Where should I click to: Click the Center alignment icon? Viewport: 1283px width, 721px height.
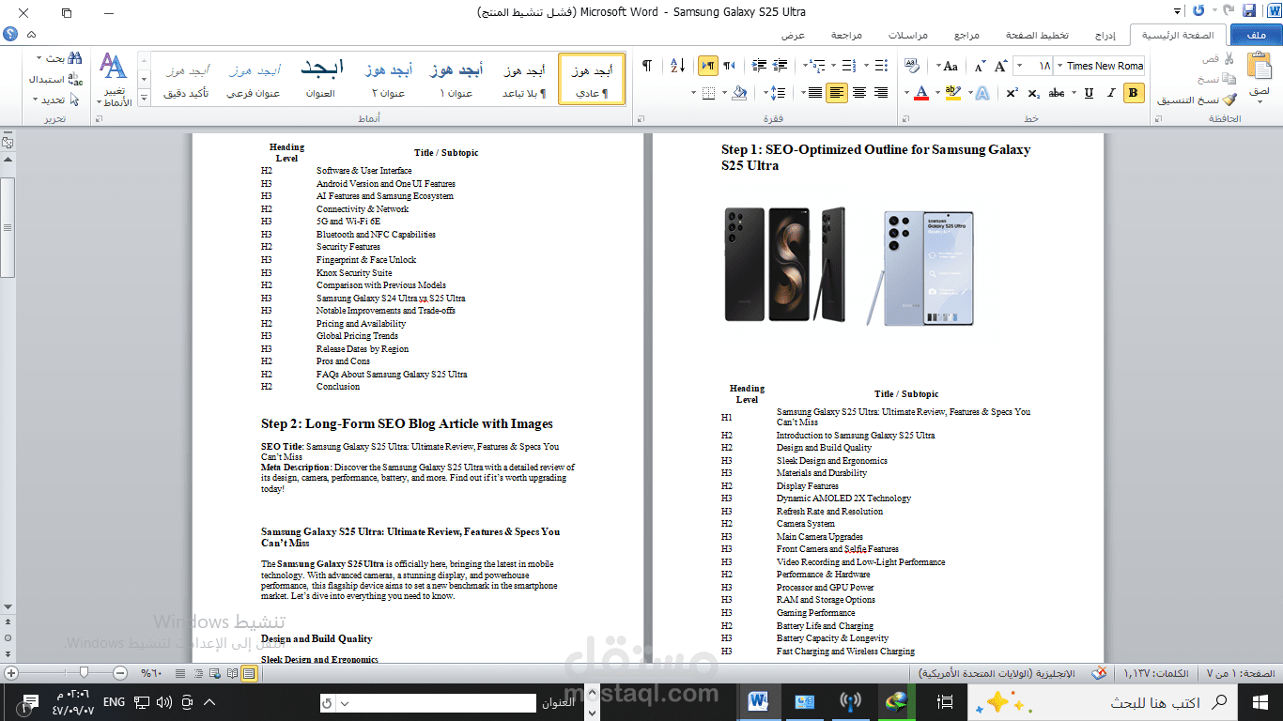[858, 93]
